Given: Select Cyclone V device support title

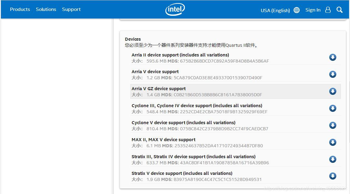Looking at the screenshot, I should point(183,123).
